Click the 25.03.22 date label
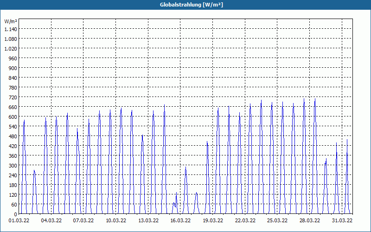Screen dimensions: 371x232 click(277, 221)
